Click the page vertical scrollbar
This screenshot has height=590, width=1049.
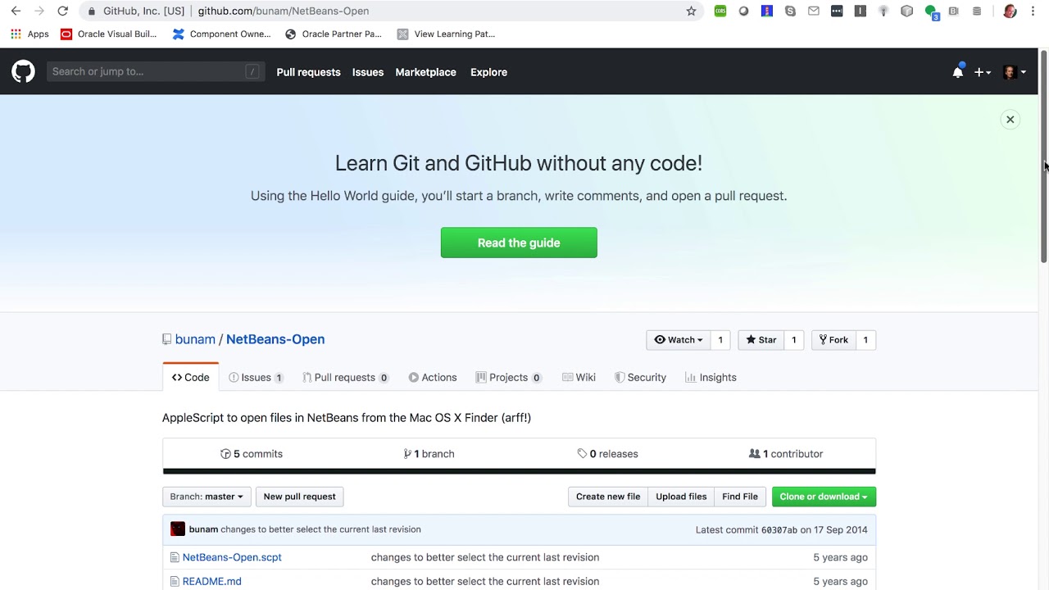click(x=1044, y=156)
